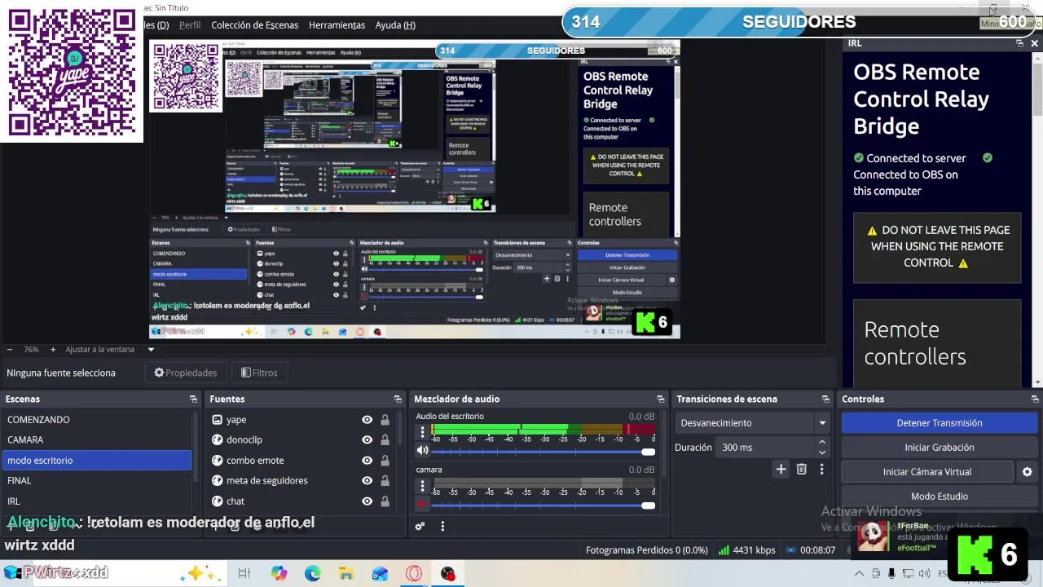This screenshot has width=1043, height=587.
Task: Switch to the COMENZANDO scene
Action: [x=96, y=420]
